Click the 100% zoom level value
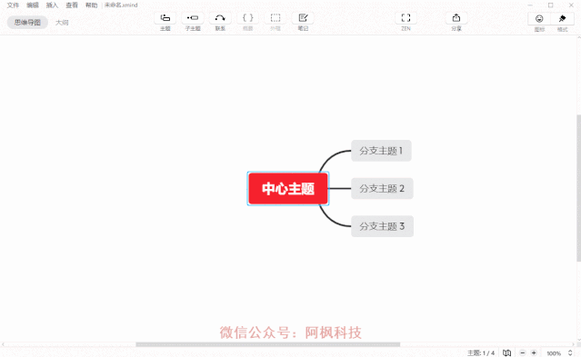 pyautogui.click(x=554, y=353)
